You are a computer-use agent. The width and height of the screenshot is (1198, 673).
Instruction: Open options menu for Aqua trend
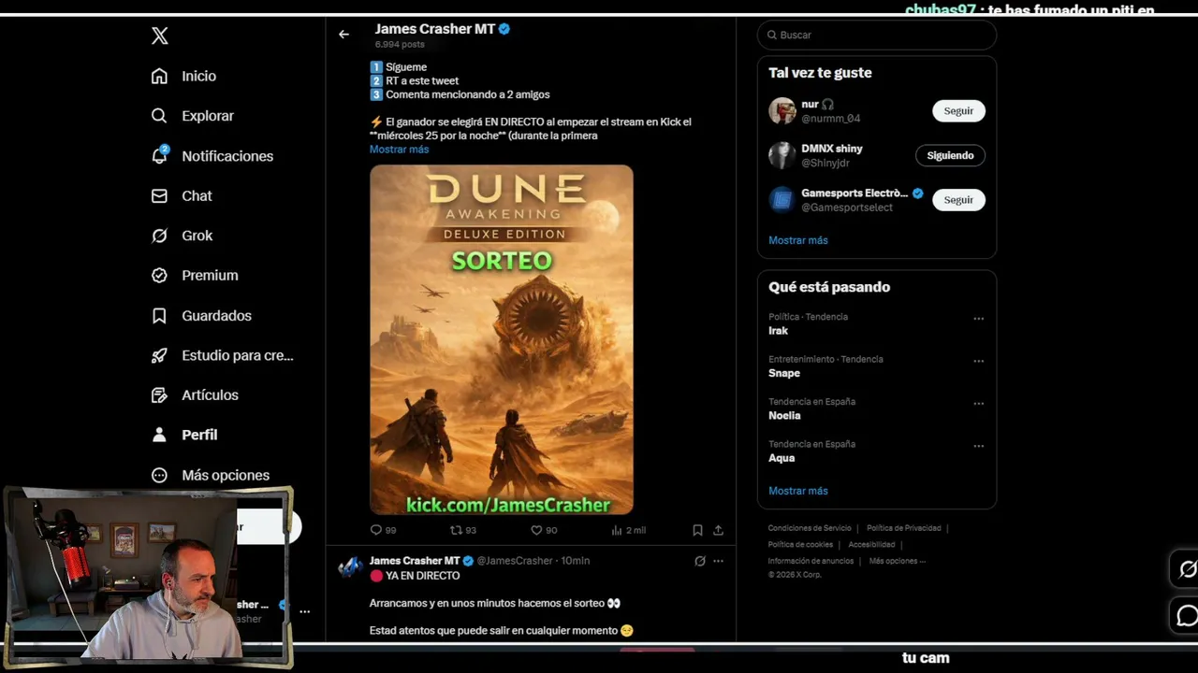pos(978,446)
